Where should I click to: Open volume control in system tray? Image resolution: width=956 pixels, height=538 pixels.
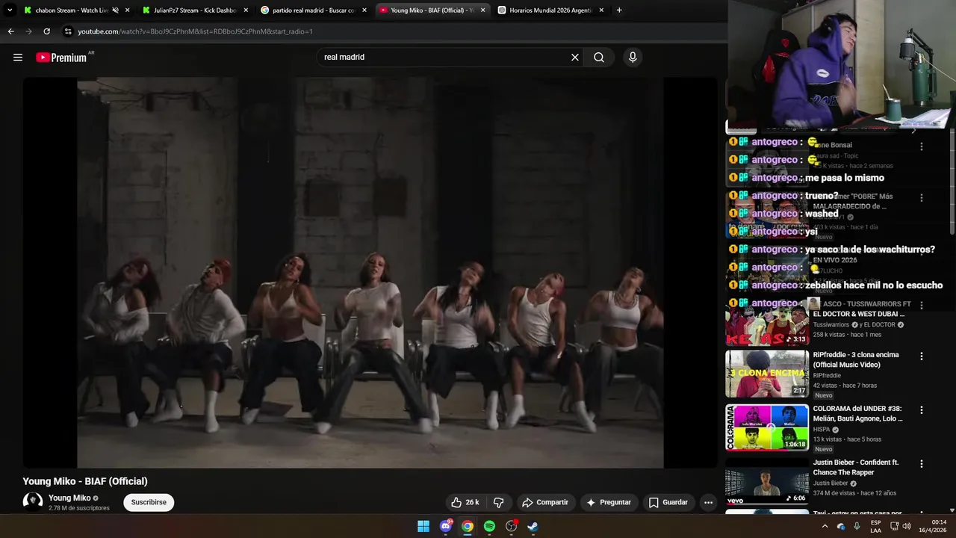click(907, 526)
